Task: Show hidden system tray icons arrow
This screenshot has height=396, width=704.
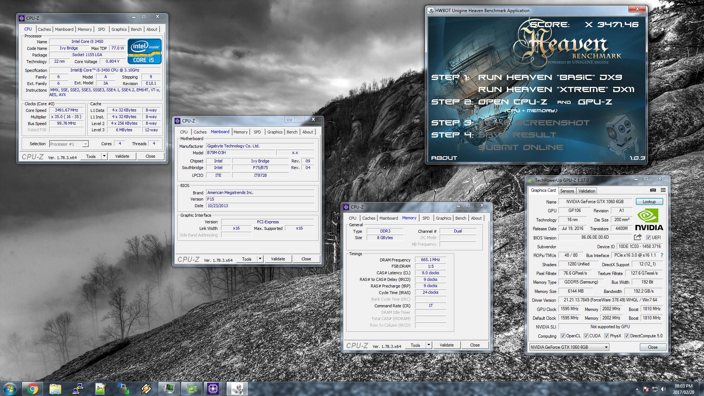Action: (x=637, y=389)
